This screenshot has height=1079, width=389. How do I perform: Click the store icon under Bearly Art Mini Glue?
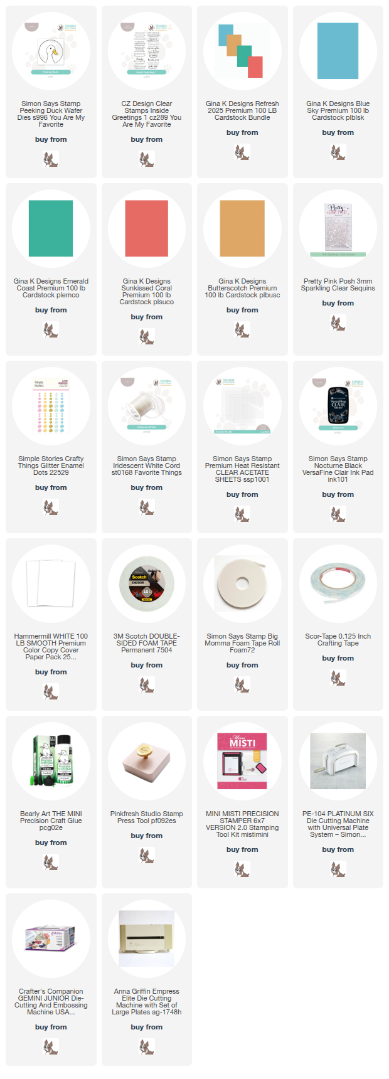coord(51,862)
